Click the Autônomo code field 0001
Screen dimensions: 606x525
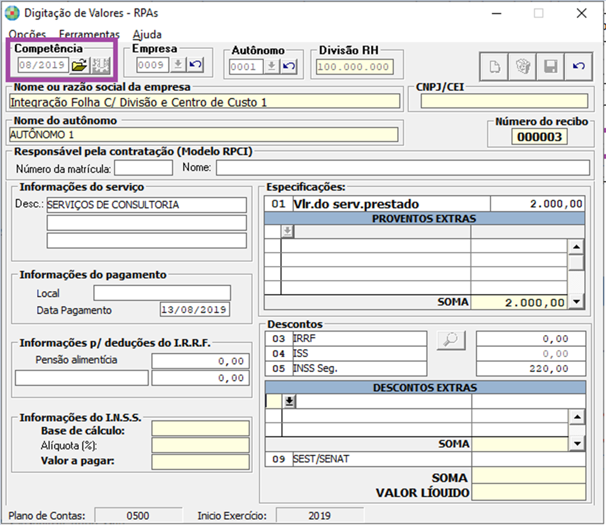246,67
